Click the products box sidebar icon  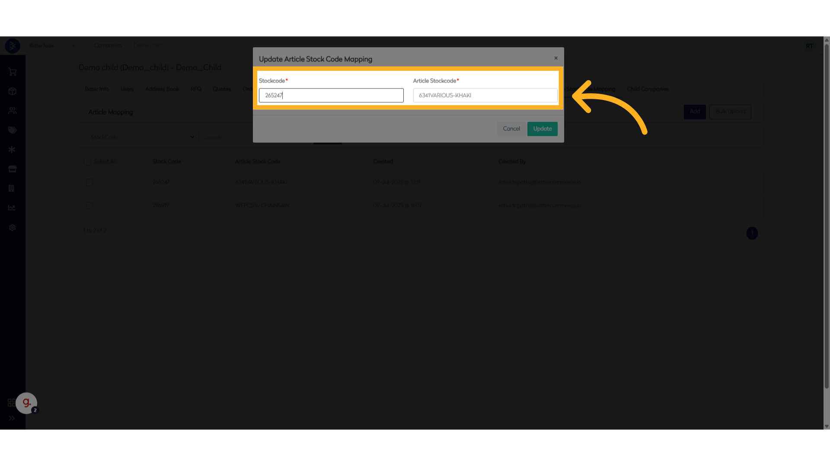click(x=12, y=91)
